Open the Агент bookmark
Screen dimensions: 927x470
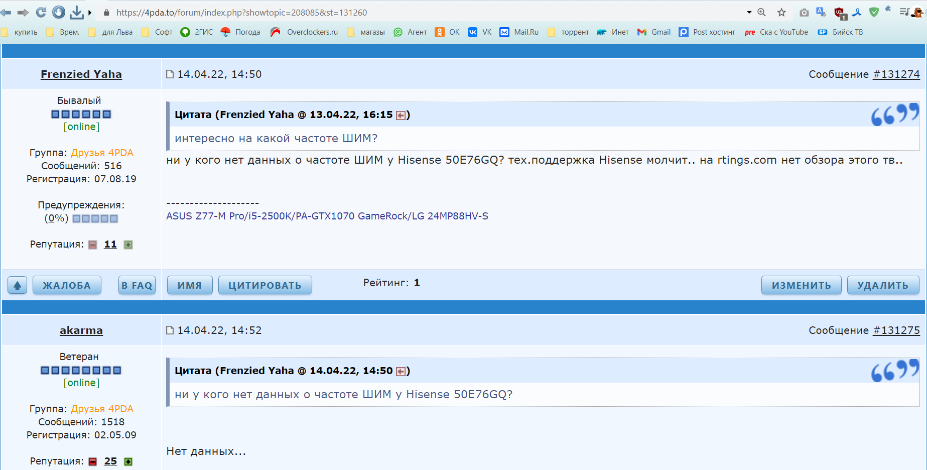410,32
